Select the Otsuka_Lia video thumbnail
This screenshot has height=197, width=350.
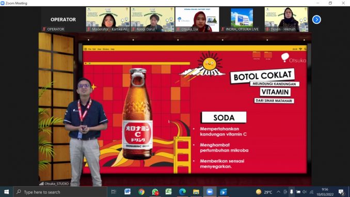tap(197, 20)
